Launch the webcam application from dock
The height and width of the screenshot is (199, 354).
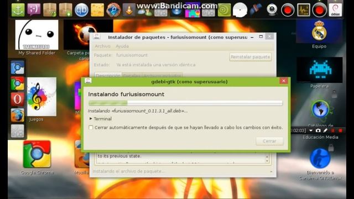[x=272, y=10]
